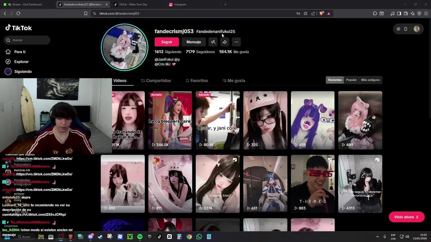431x242 pixels.
Task: Click the 1612 Siguiendo count
Action: pos(168,52)
